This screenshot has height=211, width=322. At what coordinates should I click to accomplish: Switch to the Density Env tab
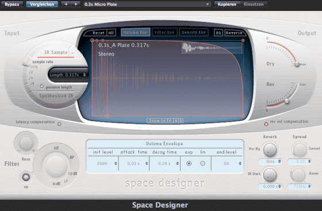194,32
